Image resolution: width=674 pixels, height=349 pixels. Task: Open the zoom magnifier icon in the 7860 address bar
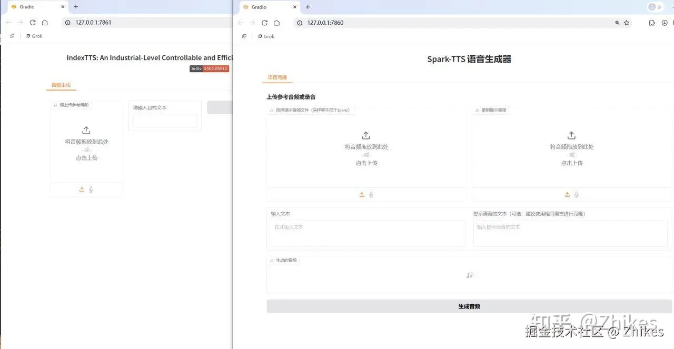pyautogui.click(x=617, y=23)
